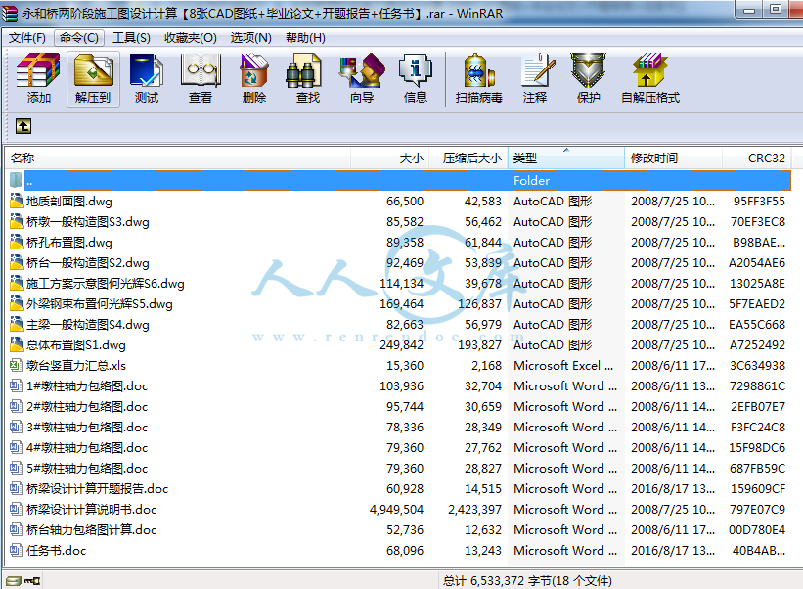Open the 工具(S) menu
Image resolution: width=803 pixels, height=589 pixels.
click(x=132, y=38)
